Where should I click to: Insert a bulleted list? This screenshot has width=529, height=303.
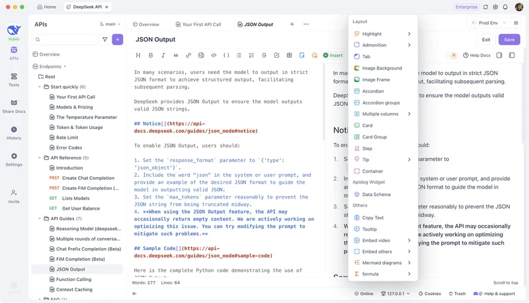[x=239, y=56]
